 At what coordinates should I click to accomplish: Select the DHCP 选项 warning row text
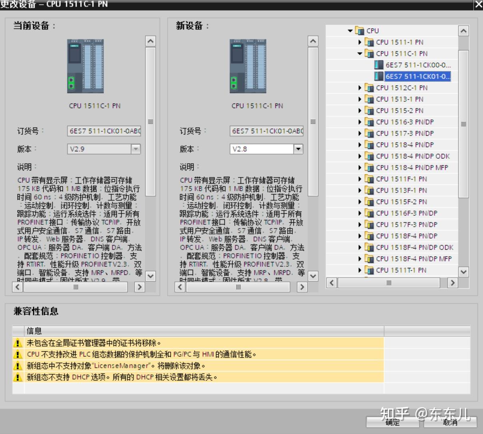click(122, 377)
